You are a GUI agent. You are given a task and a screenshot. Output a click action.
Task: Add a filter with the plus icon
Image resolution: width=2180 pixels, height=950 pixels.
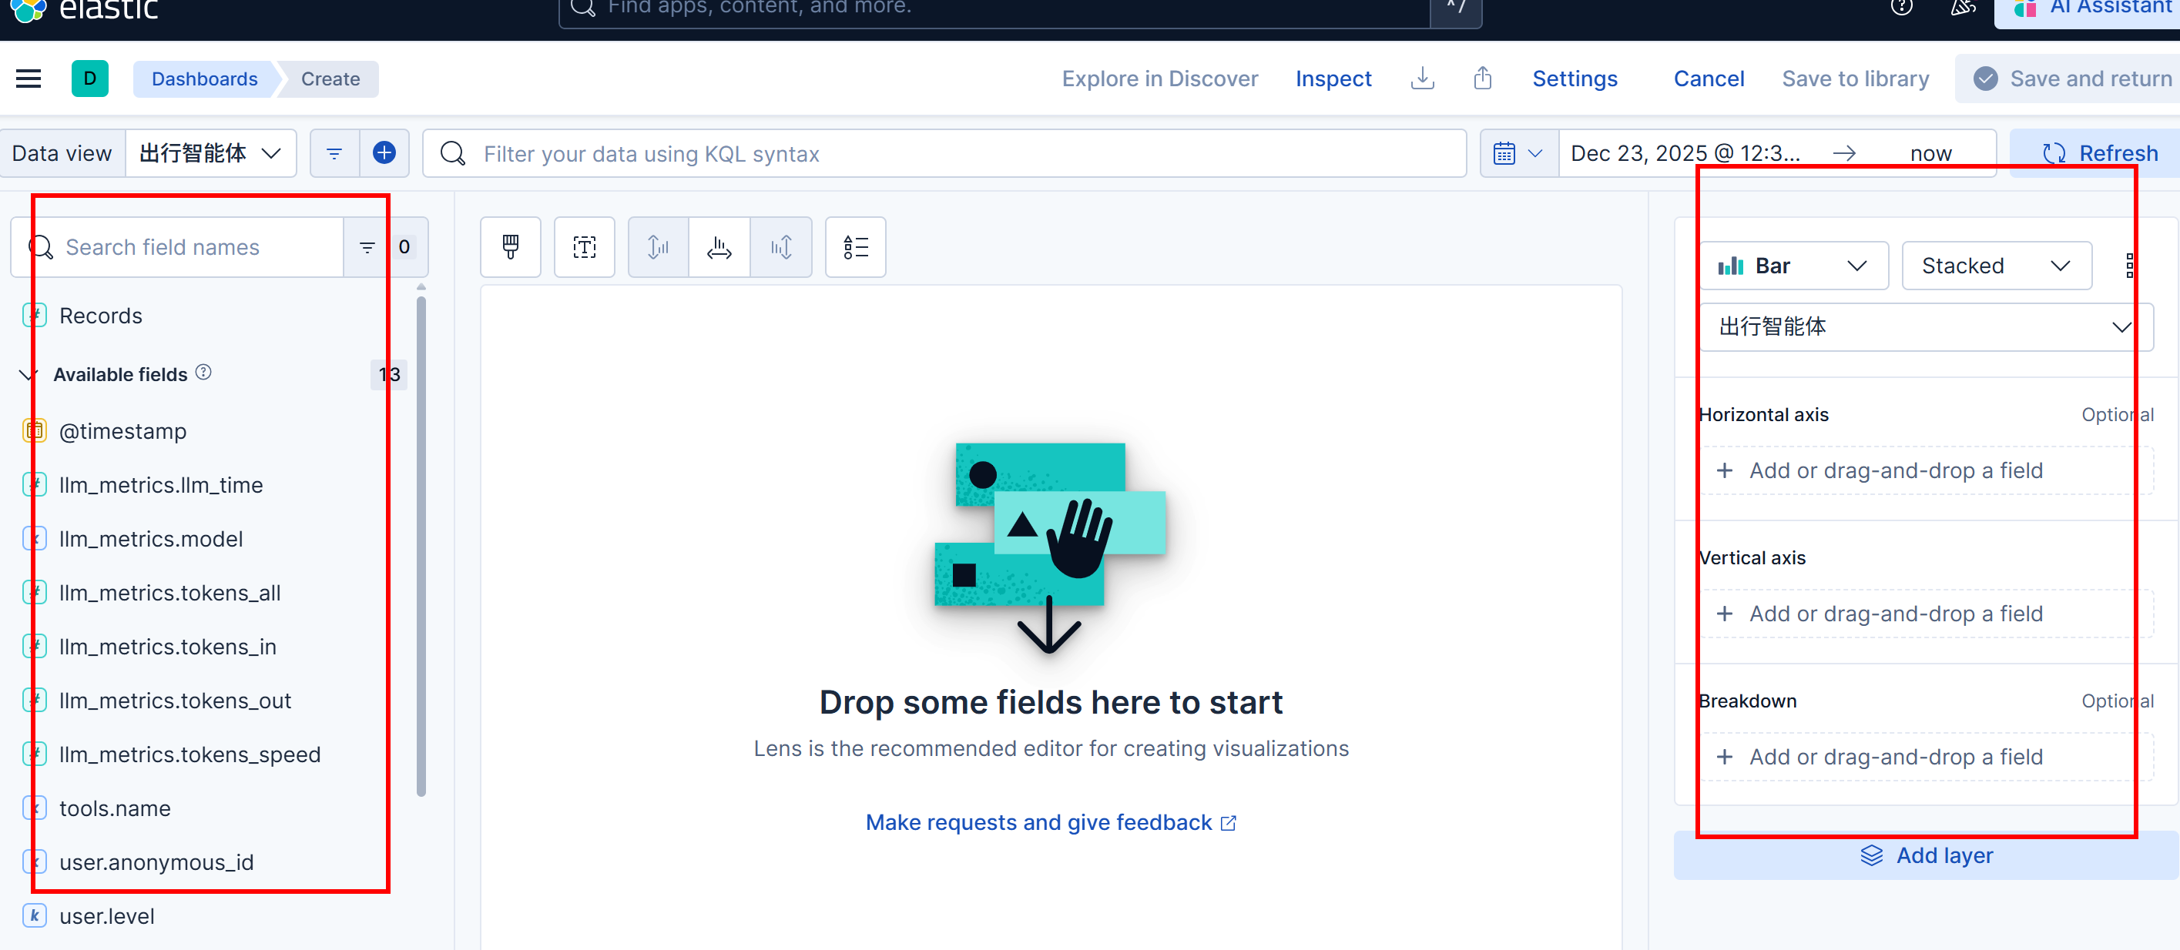pyautogui.click(x=384, y=153)
